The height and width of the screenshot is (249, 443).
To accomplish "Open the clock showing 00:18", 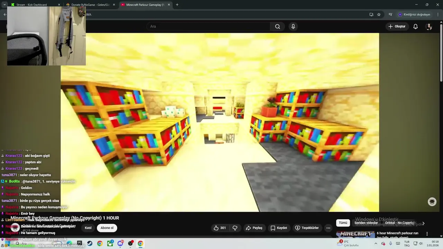I will (x=433, y=243).
